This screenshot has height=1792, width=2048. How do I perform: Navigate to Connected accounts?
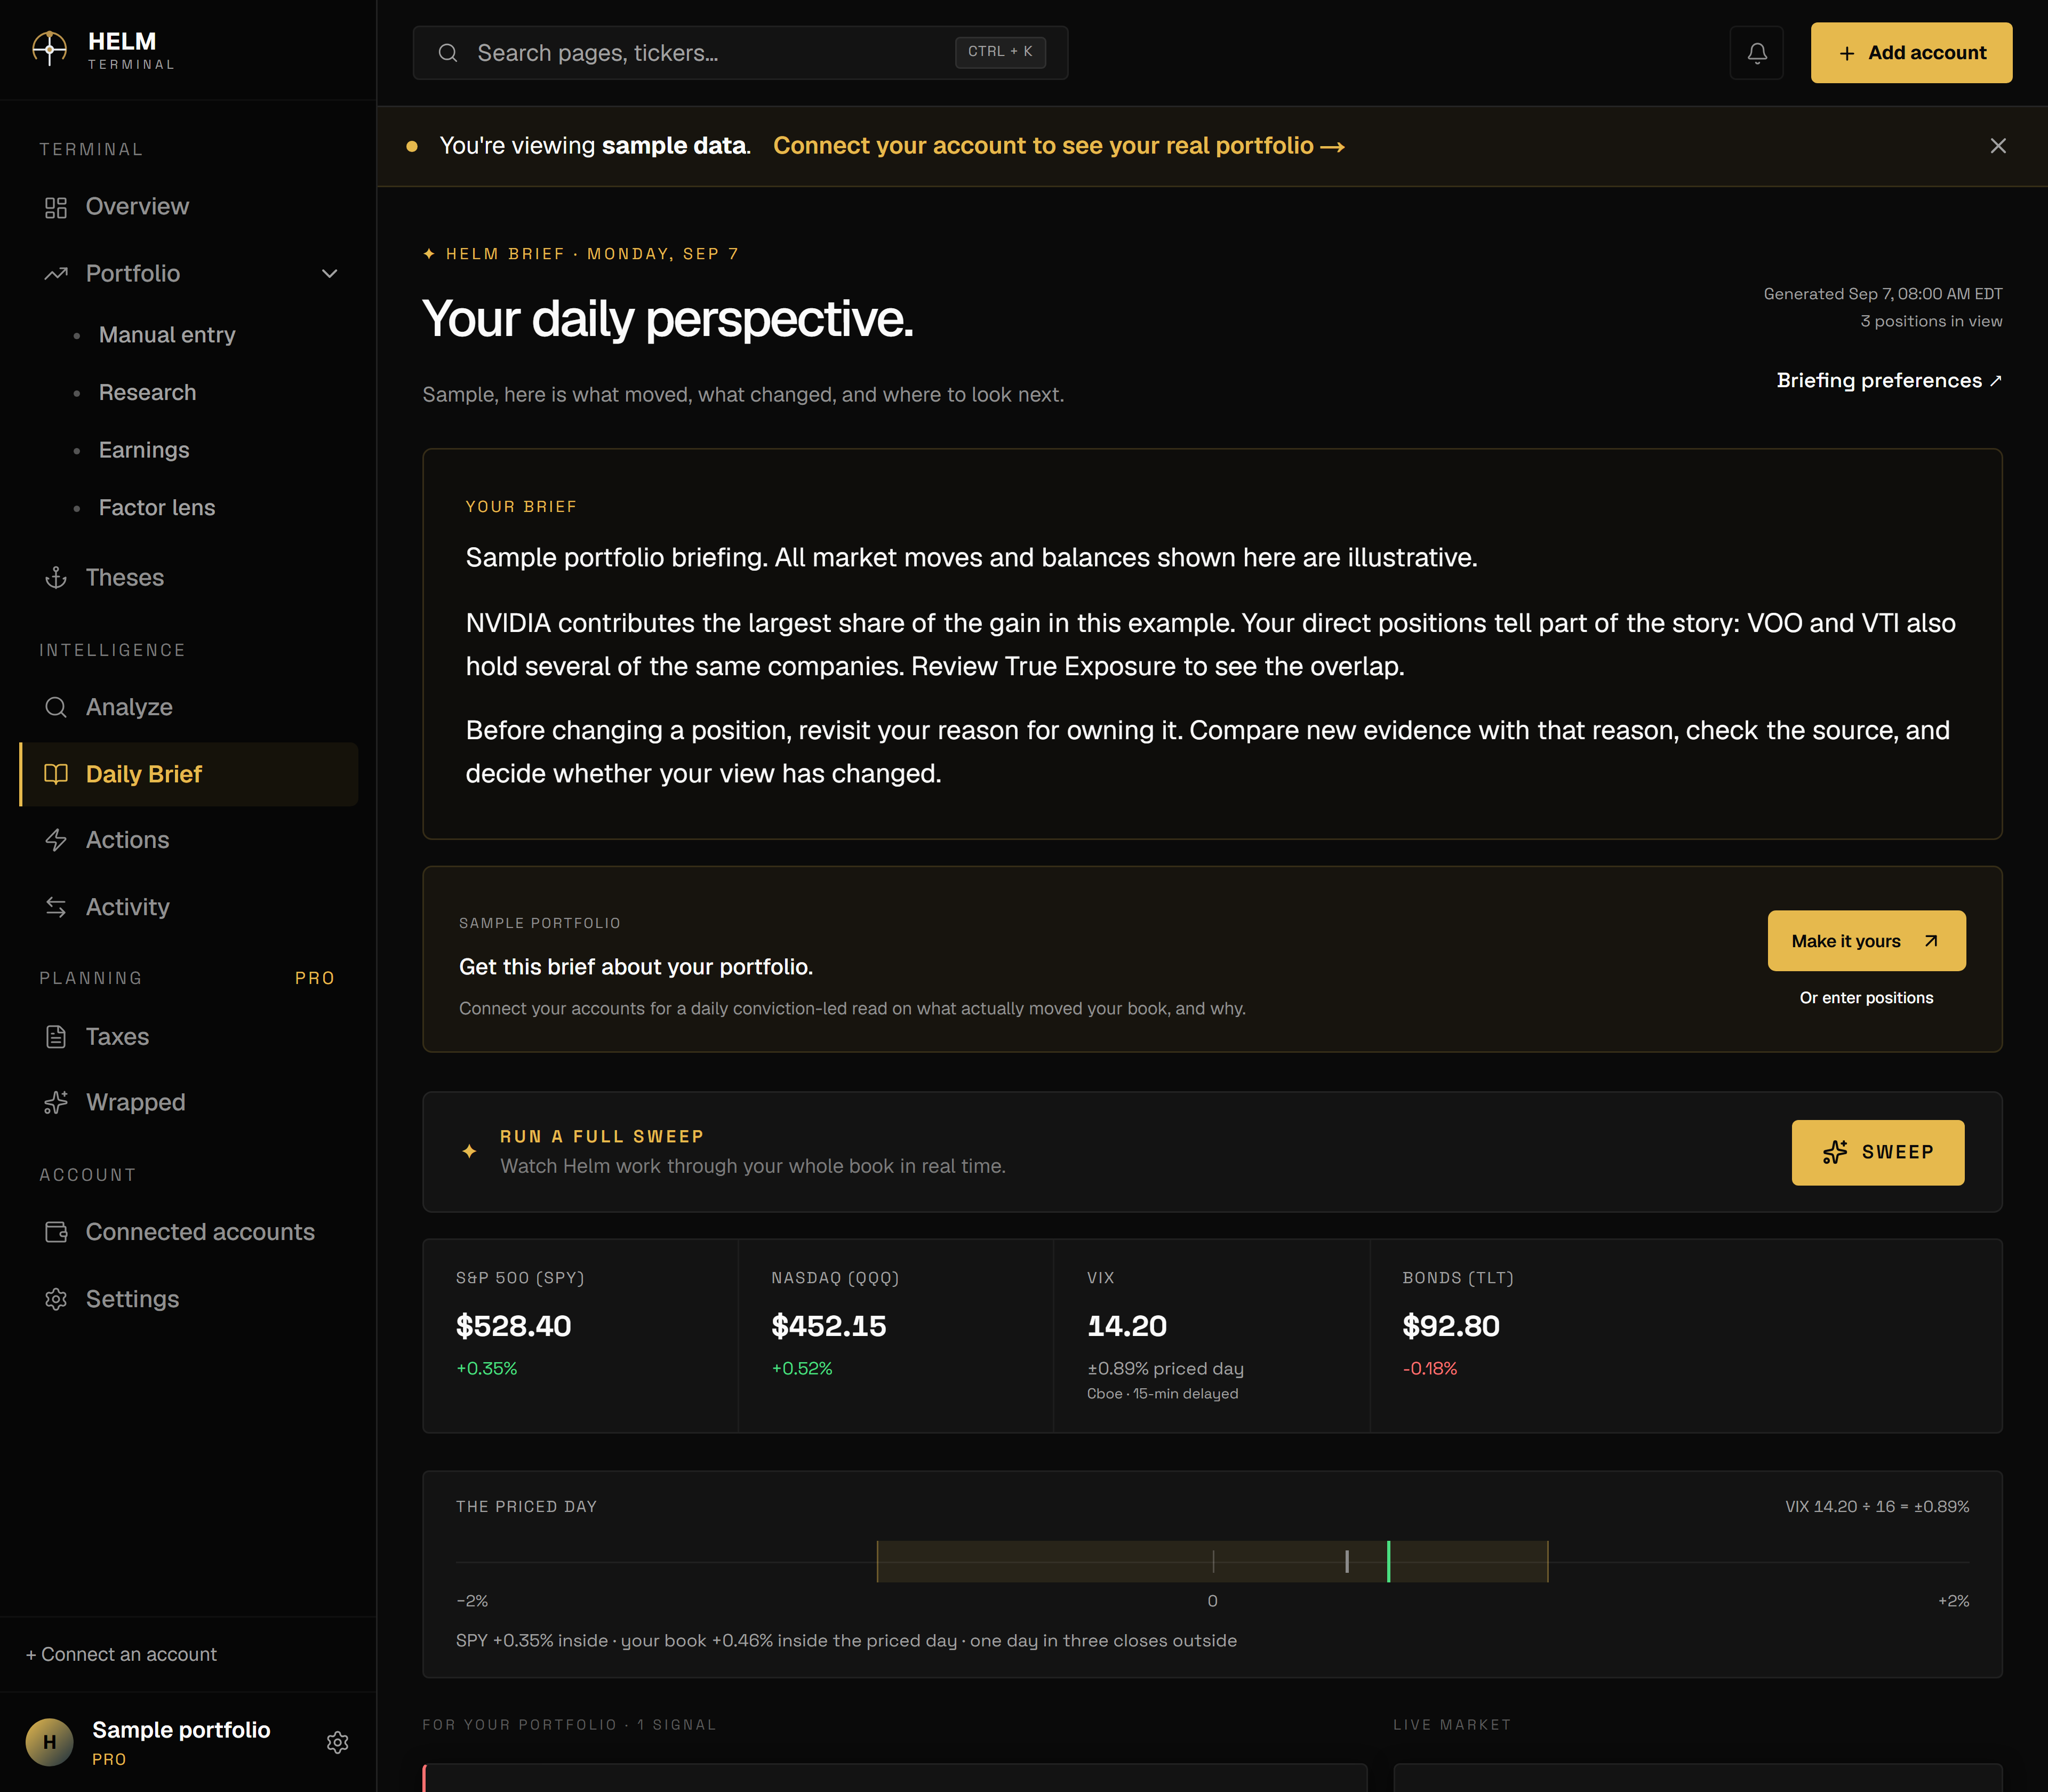click(x=189, y=1232)
